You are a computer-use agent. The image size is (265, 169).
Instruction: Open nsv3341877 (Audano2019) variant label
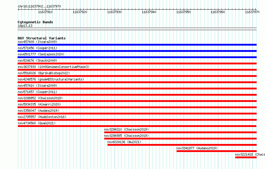pyautogui.click(x=197, y=148)
